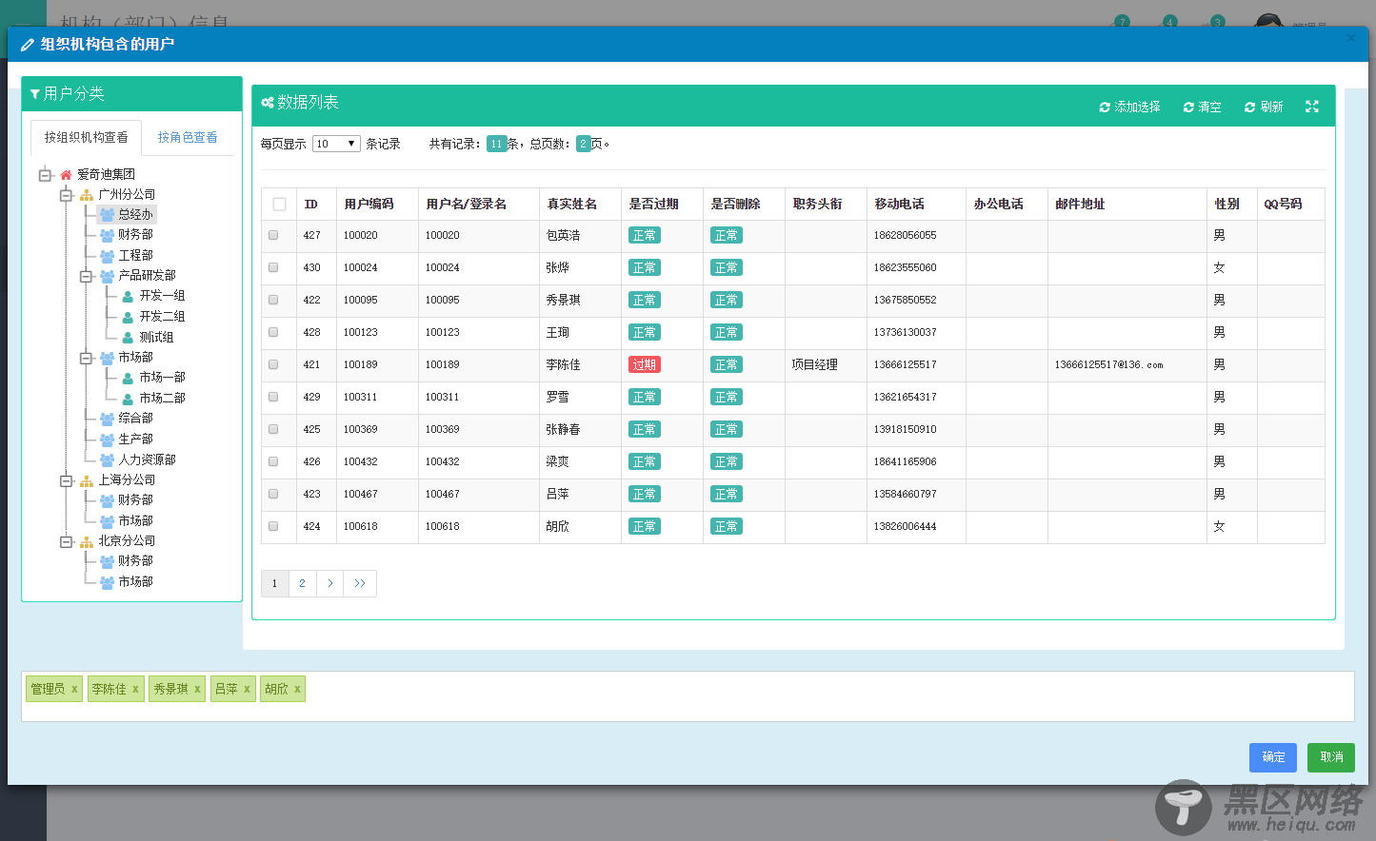Screen dimensions: 1376x841
Task: Switch to the 按角色查看 tab
Action: [188, 138]
